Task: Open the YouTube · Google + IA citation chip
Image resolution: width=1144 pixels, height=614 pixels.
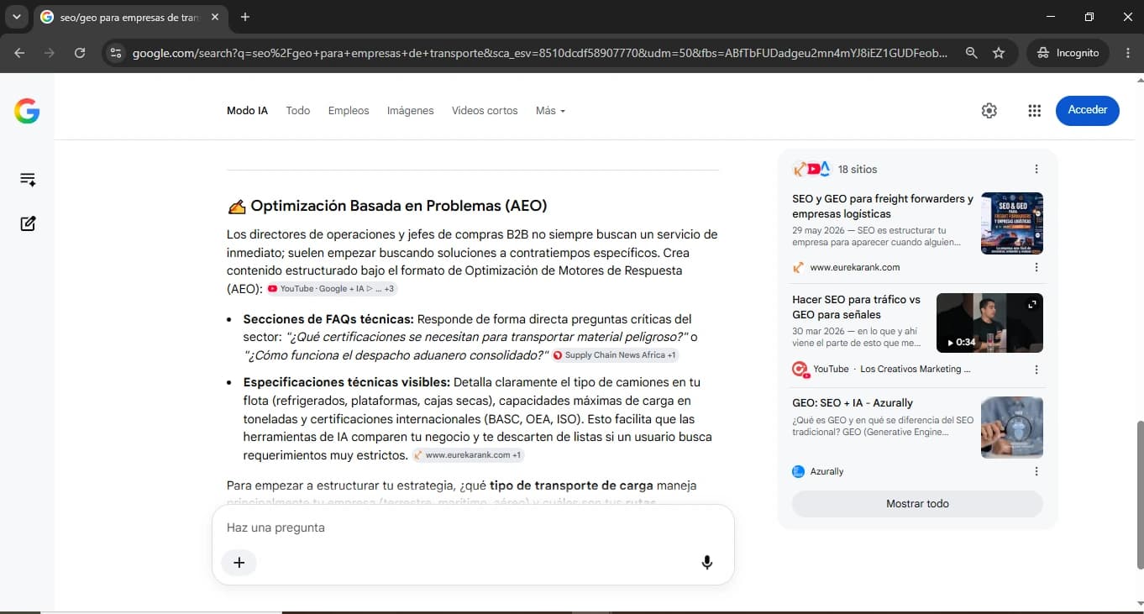Action: point(332,289)
